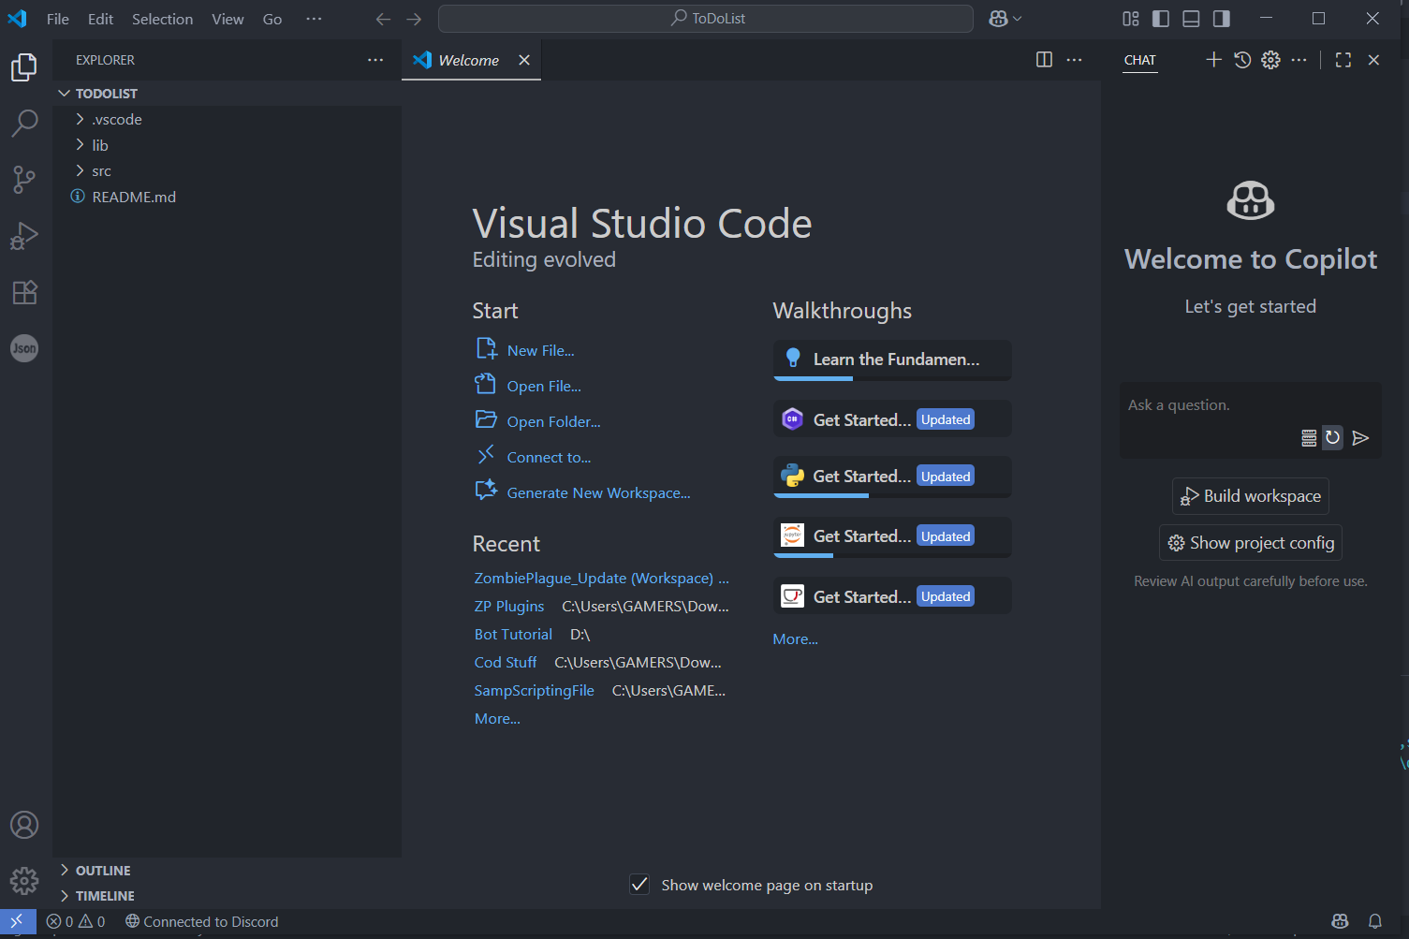1409x939 pixels.
Task: Select the Welcome editor tab
Action: point(471,60)
